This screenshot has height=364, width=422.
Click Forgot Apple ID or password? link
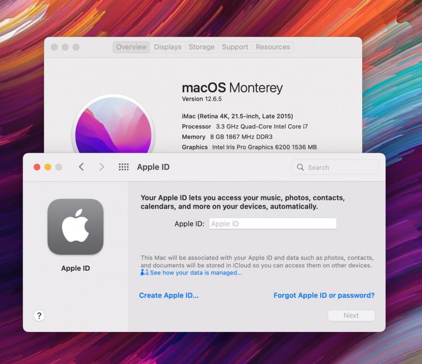click(x=324, y=295)
